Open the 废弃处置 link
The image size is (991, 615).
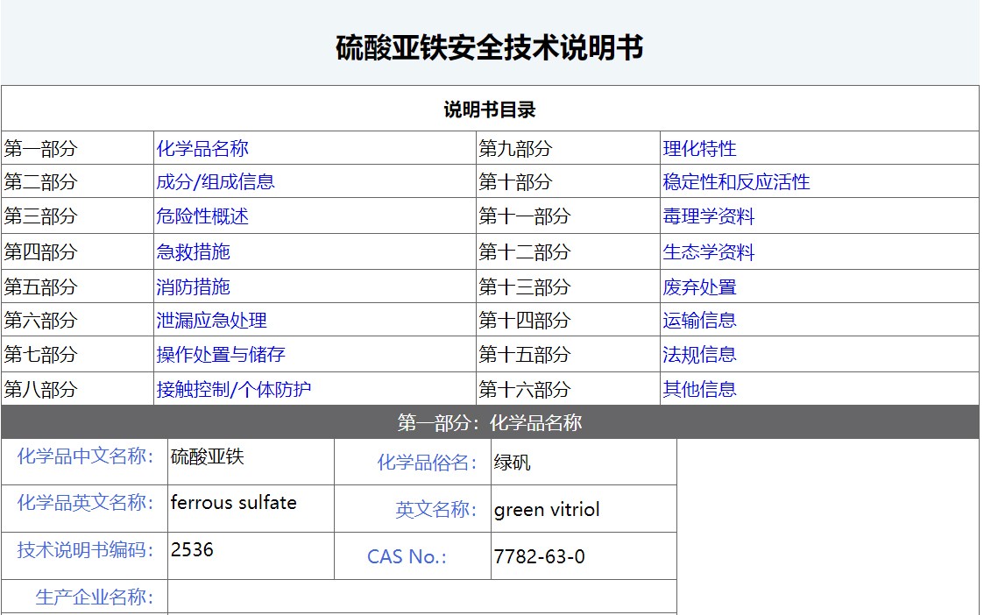(x=699, y=287)
